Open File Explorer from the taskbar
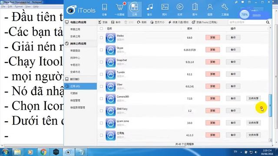Image resolution: width=278 pixels, height=156 pixels. 17,152
